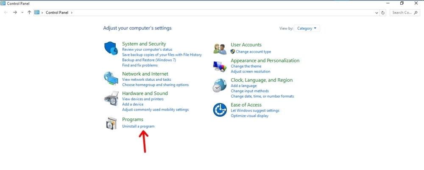
Task: Open Change date, time, or number formats
Action: coord(262,96)
